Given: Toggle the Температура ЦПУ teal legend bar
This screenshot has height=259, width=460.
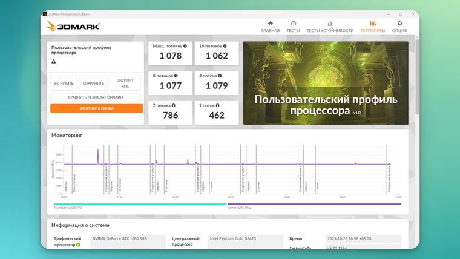Looking at the screenshot, I should click(x=140, y=204).
